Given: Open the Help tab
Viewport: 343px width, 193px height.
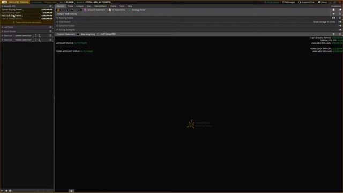Looking at the screenshot, I should point(130,6).
